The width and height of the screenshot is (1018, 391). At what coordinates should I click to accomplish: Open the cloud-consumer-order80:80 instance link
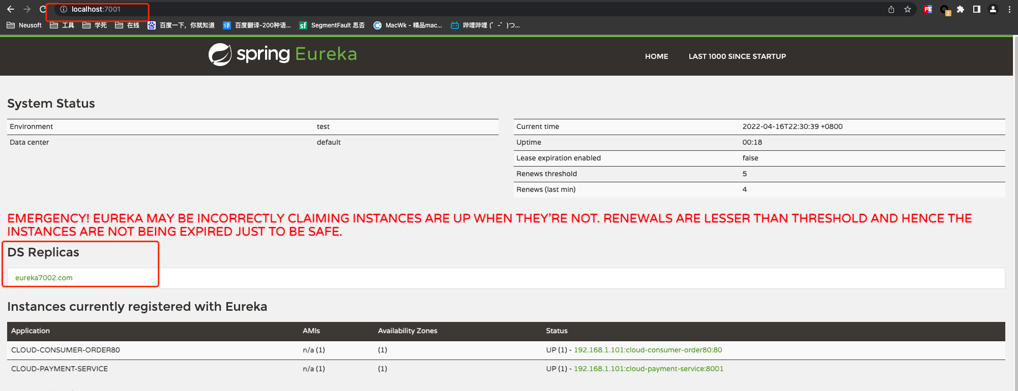point(648,350)
